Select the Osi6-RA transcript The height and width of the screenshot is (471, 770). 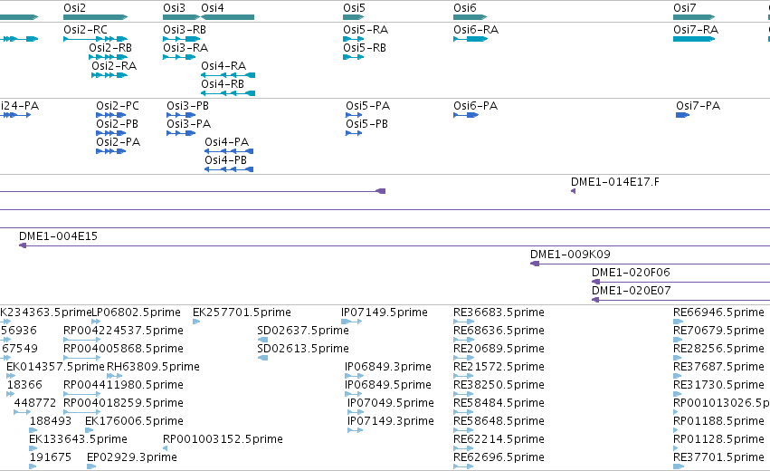pyautogui.click(x=471, y=39)
